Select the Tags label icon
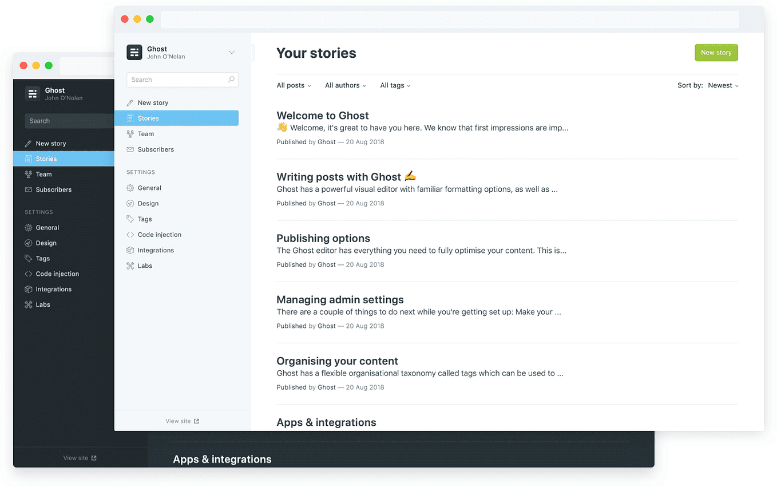The height and width of the screenshot is (487, 777). 130,219
